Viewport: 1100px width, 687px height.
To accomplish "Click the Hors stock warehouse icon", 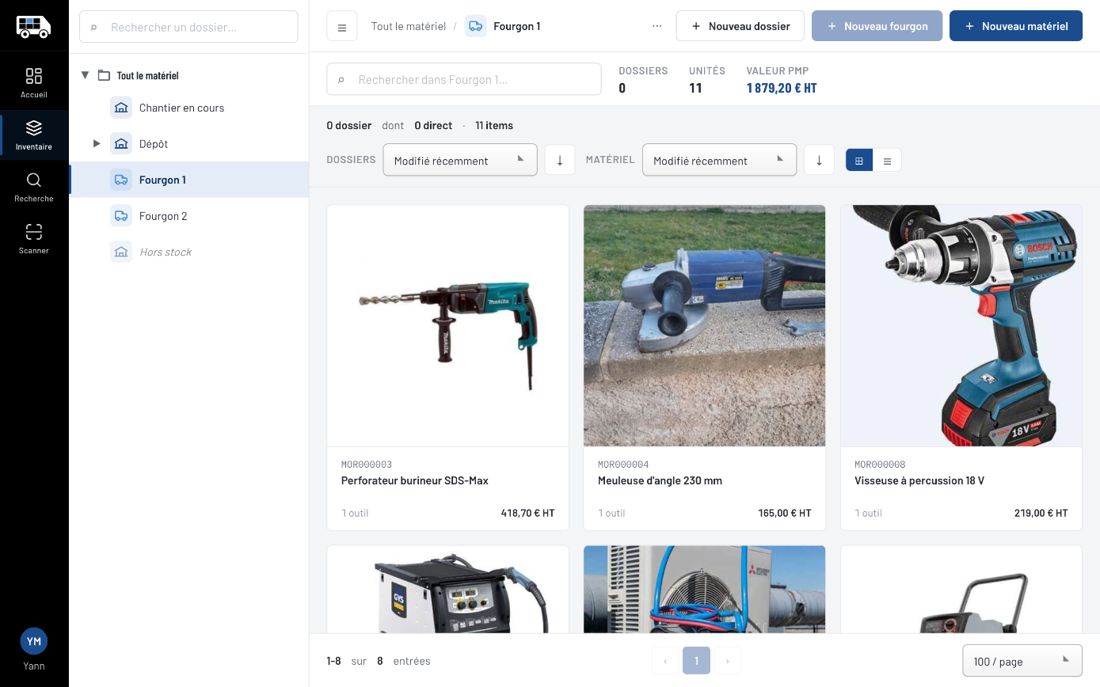I will coord(121,252).
